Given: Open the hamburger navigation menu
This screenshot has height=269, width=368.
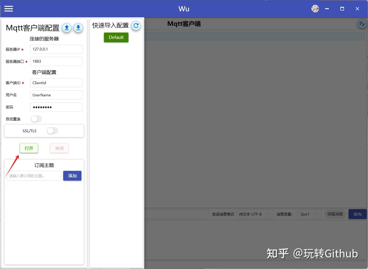Looking at the screenshot, I should [x=9, y=8].
